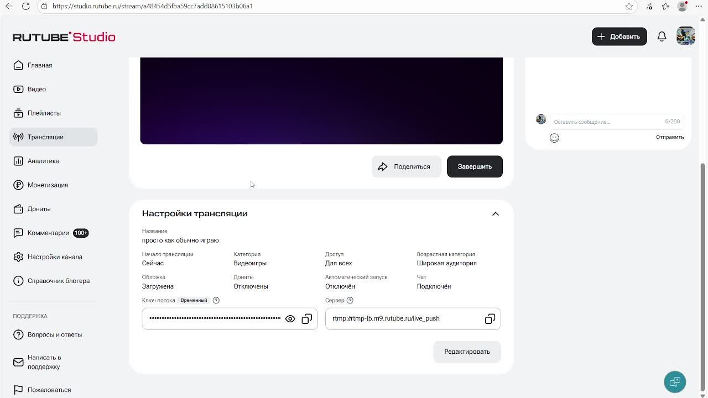Go to Монетизация in the sidebar
Screen dimensions: 708x398
pyautogui.click(x=48, y=185)
